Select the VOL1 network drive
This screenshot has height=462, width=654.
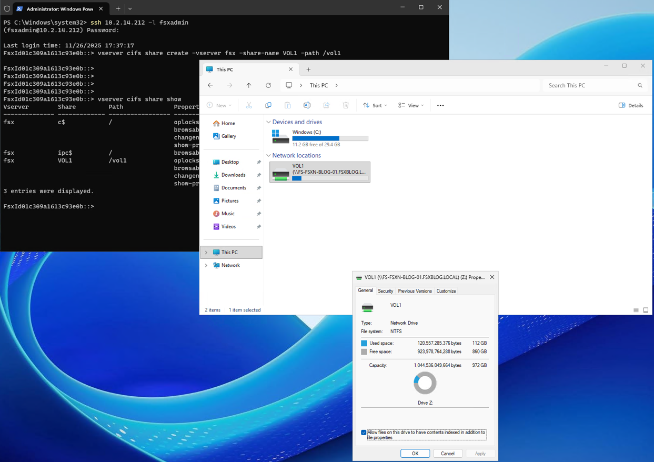320,172
